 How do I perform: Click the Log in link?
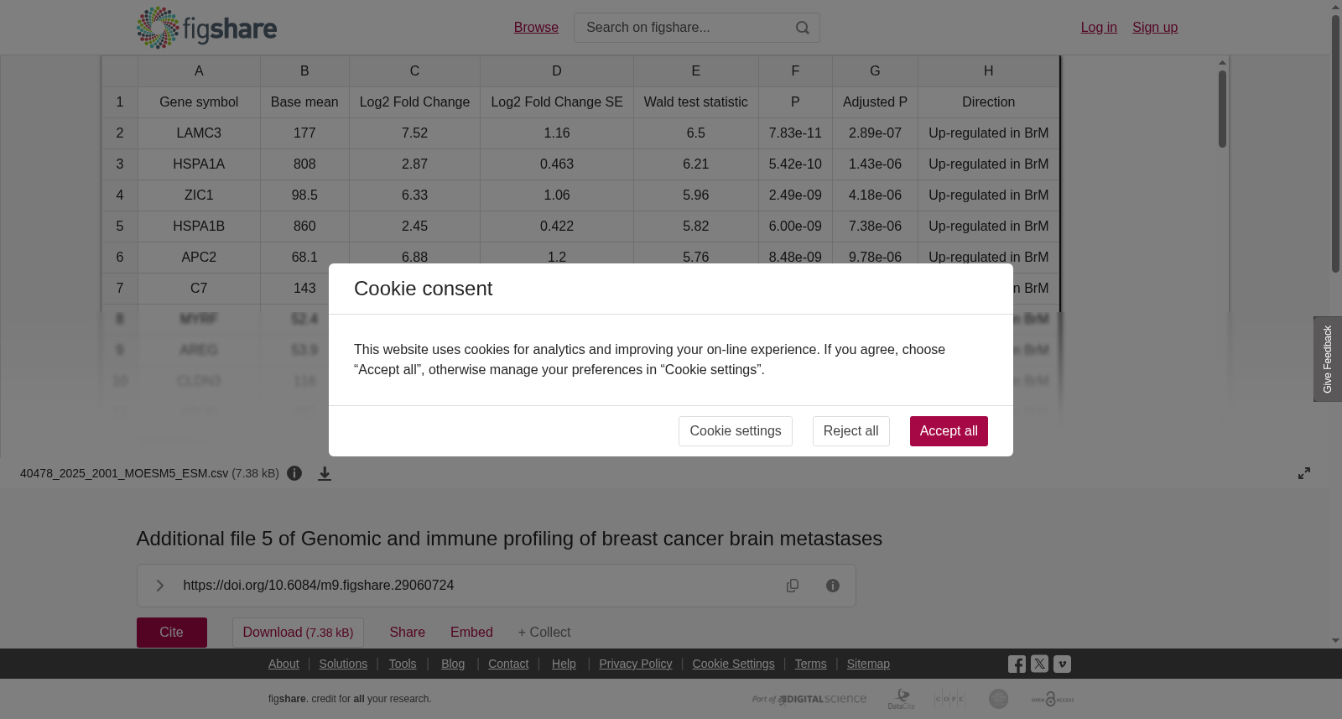click(1099, 28)
